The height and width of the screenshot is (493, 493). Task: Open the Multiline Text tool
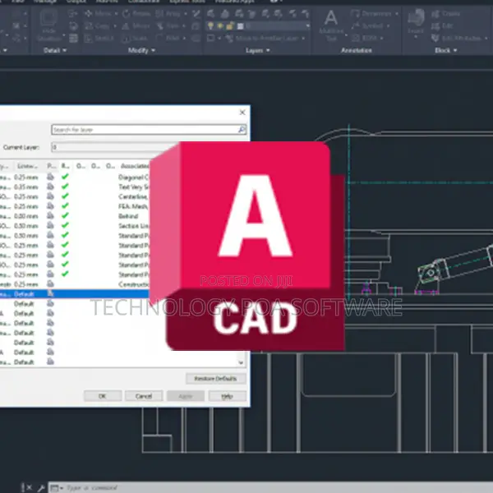(331, 25)
